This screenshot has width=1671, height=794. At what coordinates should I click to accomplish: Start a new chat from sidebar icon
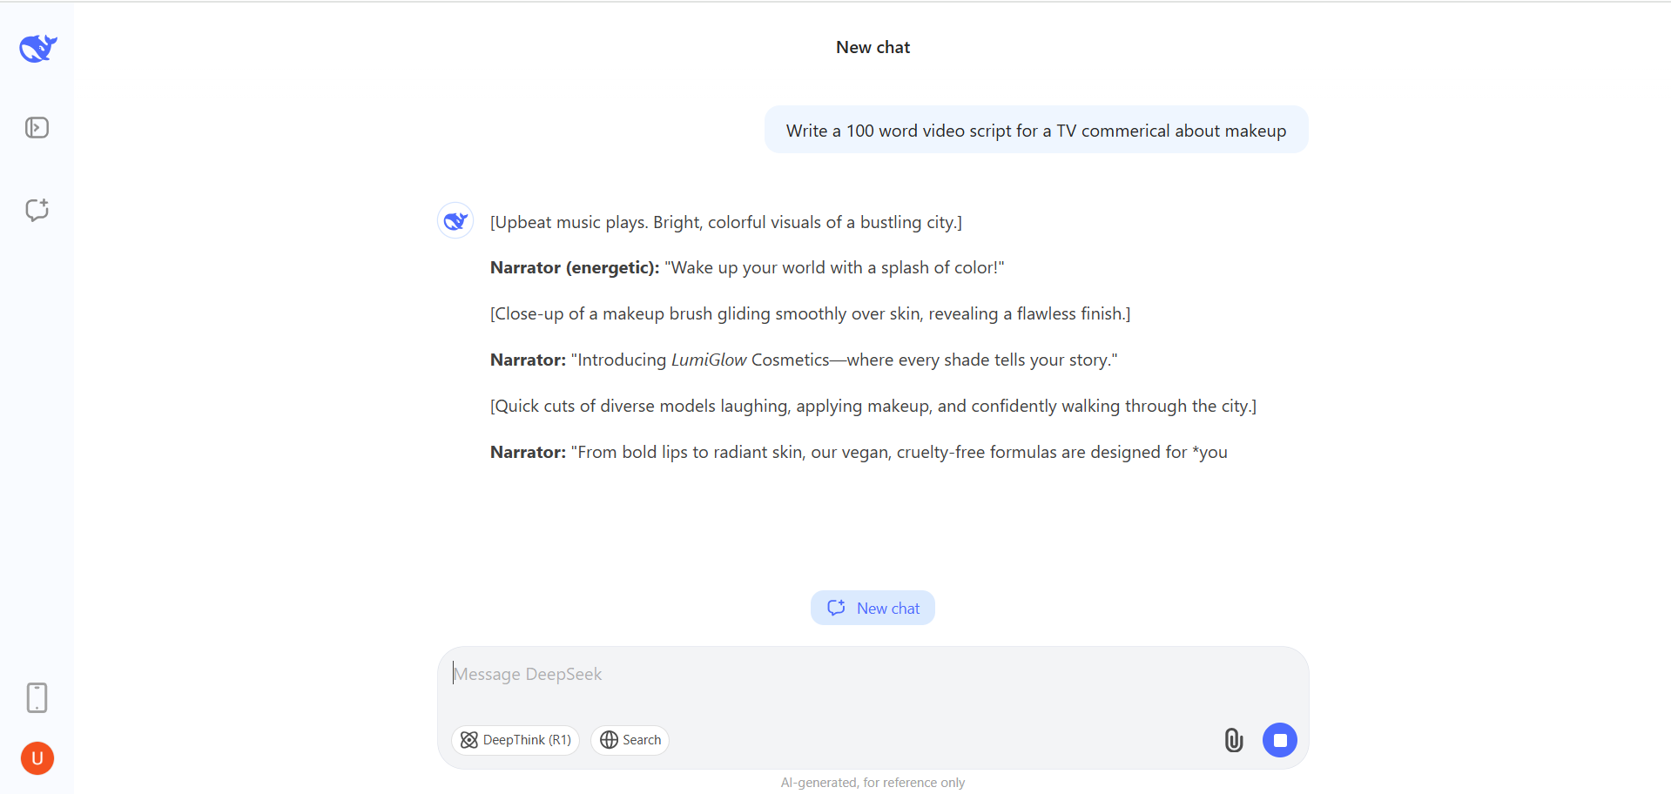pyautogui.click(x=37, y=210)
